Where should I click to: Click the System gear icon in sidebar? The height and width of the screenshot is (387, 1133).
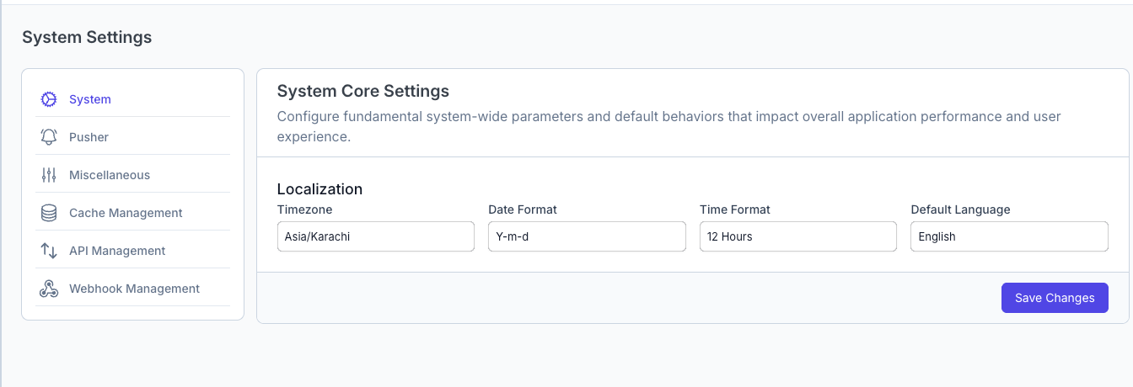49,99
